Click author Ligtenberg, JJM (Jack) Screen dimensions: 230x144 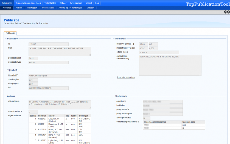pyautogui.click(x=56, y=142)
